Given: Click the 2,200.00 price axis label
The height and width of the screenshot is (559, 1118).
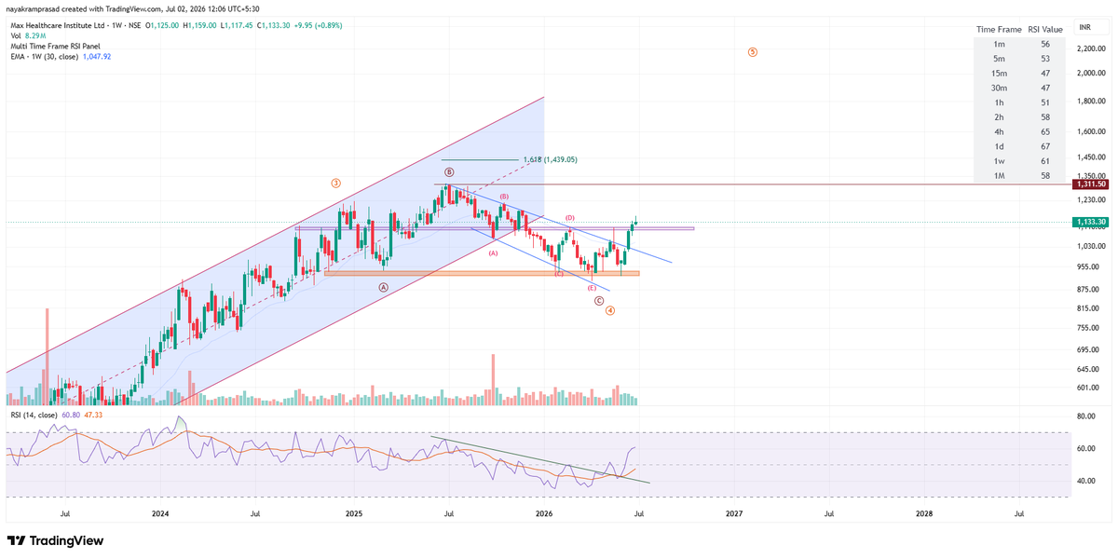Looking at the screenshot, I should (x=1089, y=48).
